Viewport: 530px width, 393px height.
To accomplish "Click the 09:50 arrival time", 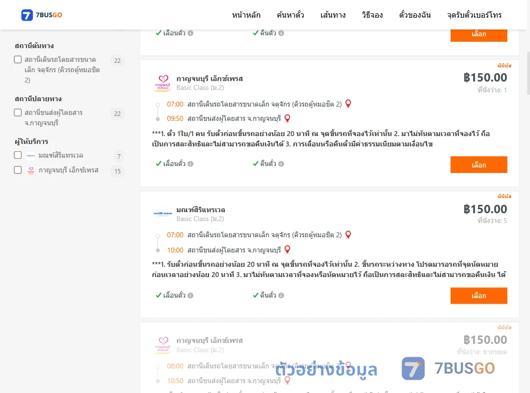I will [175, 118].
